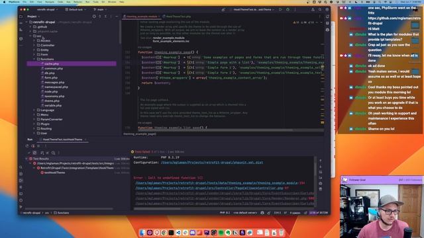Expand the Controller folder
Screen dimensions: 424x238
click(34, 45)
